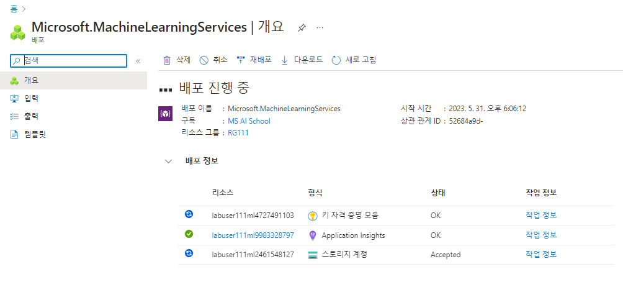
Task: Click the 개요 cubes sidebar icon
Action: click(x=14, y=81)
